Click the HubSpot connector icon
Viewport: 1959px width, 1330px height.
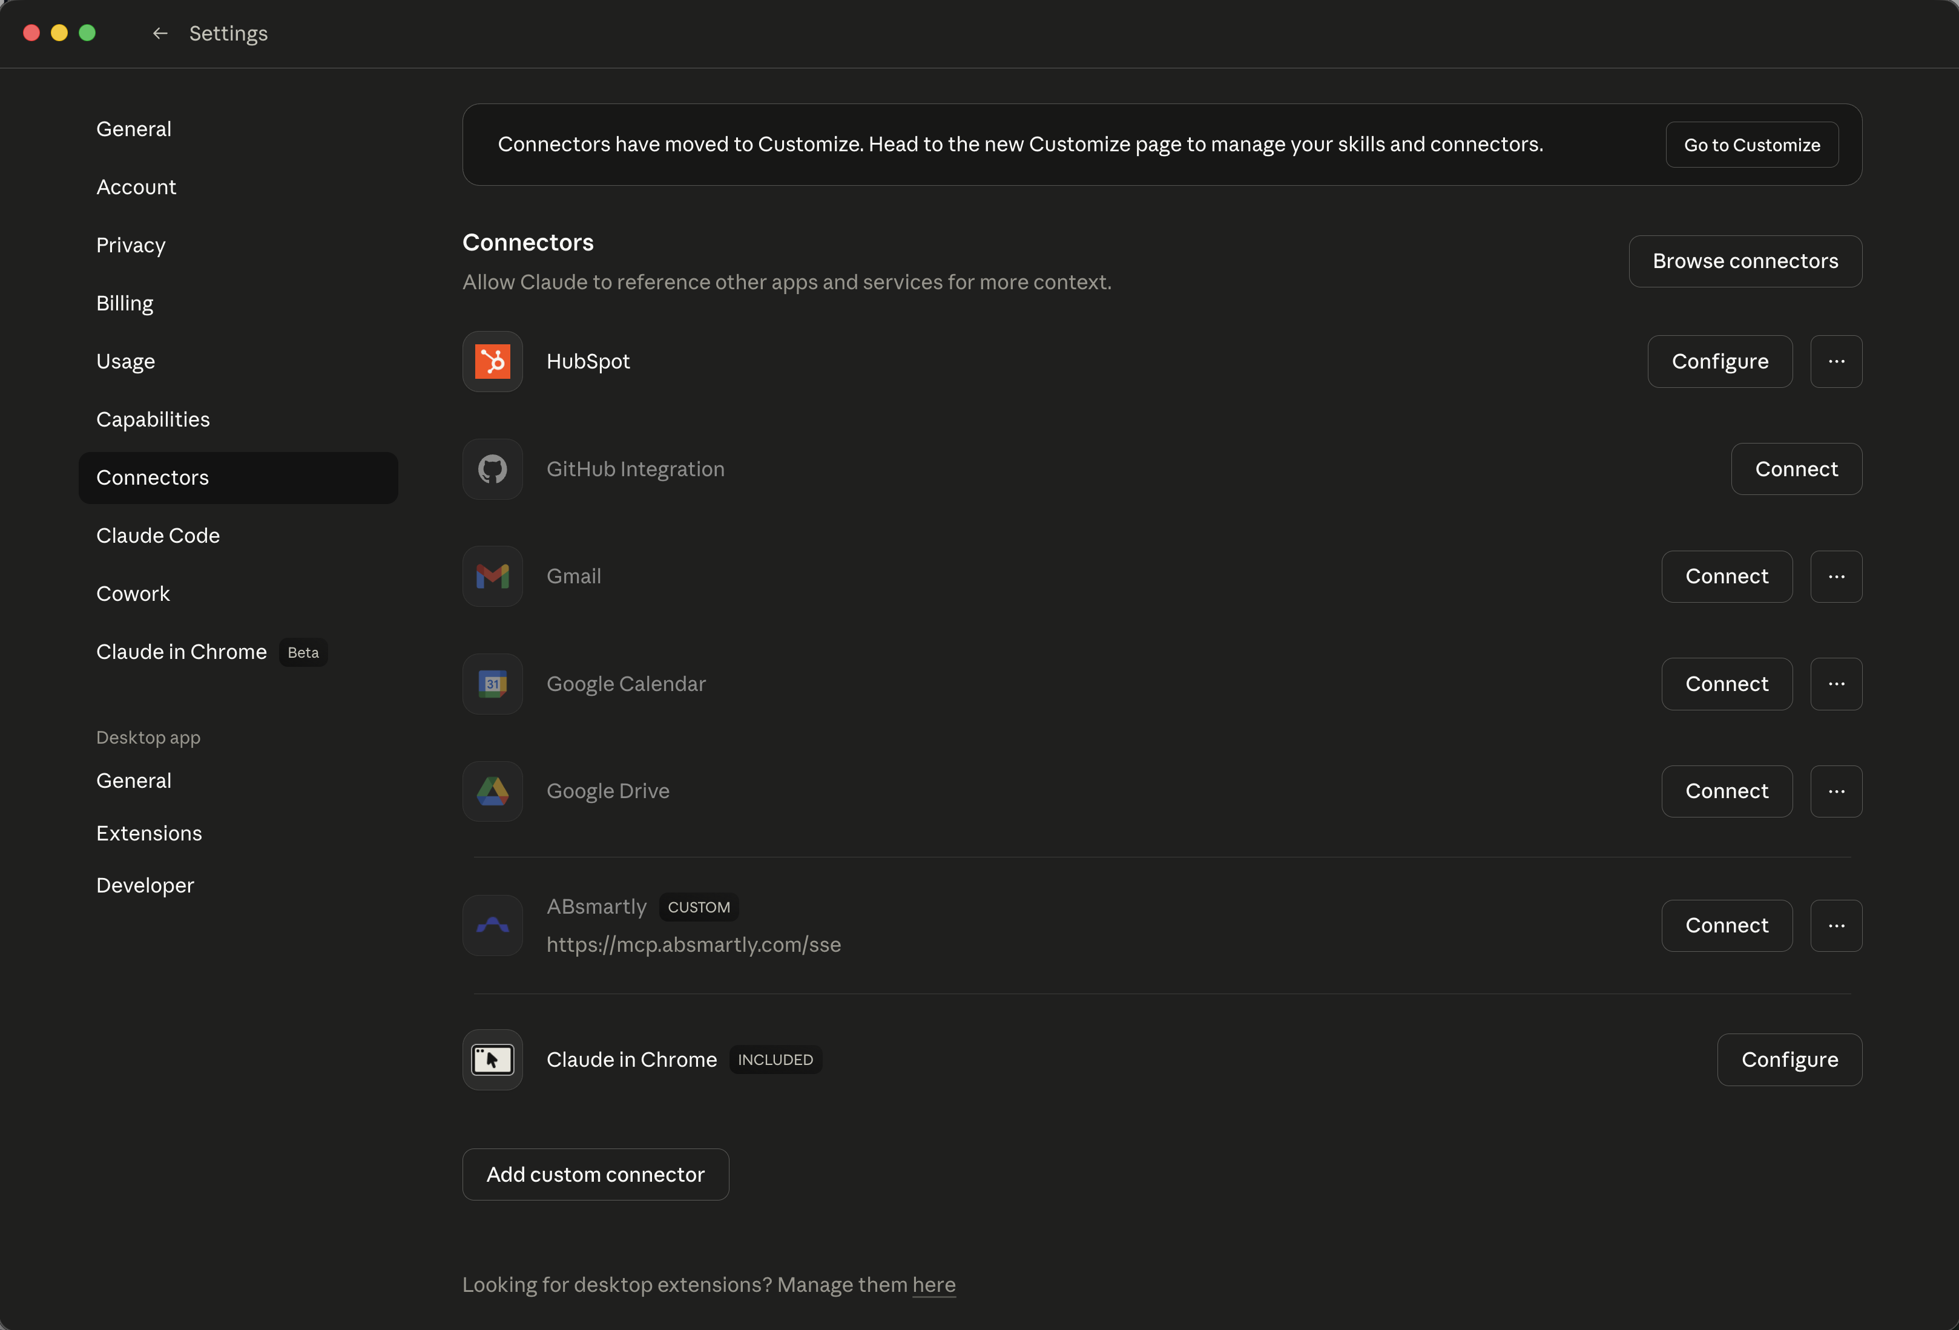pyautogui.click(x=492, y=361)
